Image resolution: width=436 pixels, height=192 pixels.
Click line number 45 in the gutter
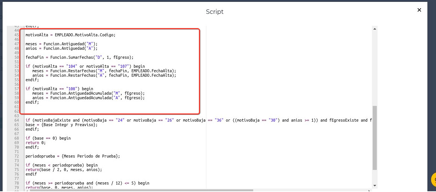(16, 35)
